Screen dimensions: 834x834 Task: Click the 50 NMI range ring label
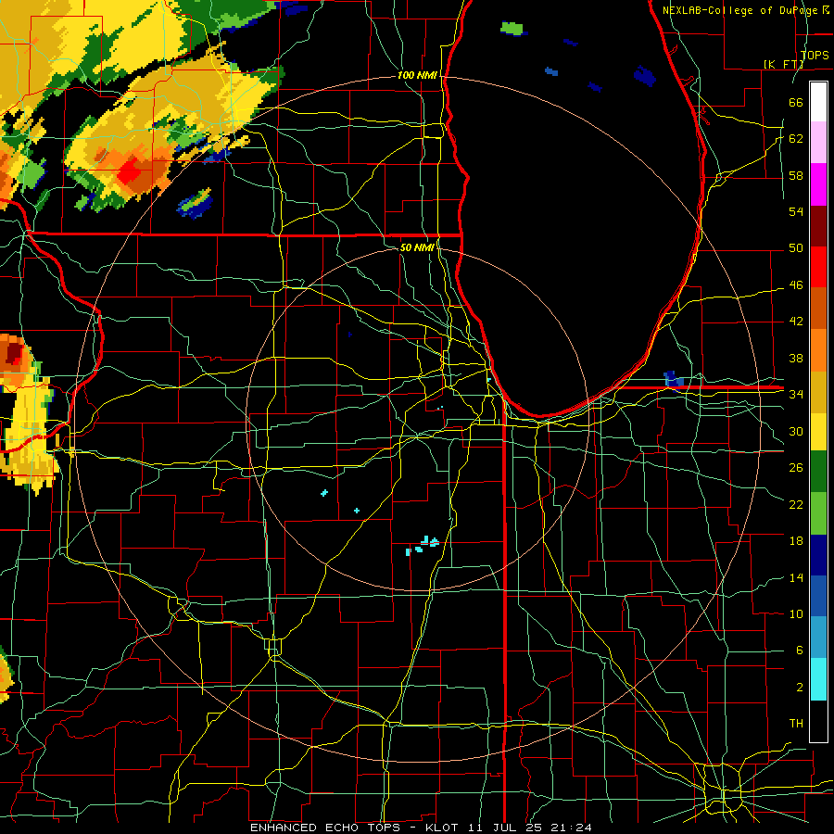tap(416, 247)
